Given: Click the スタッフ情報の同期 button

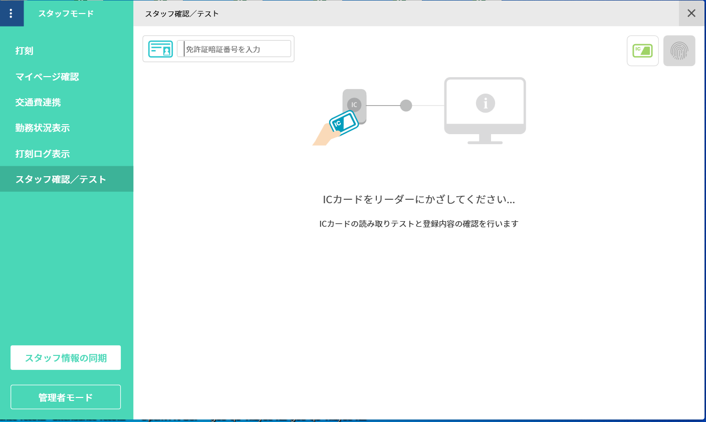Looking at the screenshot, I should coord(66,358).
